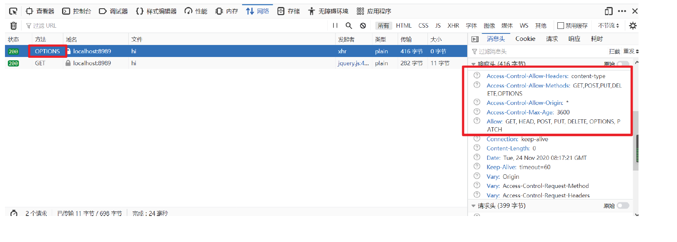Viewport: 677px width, 242px height.
Task: Select the OPTIONS request row
Action: tap(236, 51)
